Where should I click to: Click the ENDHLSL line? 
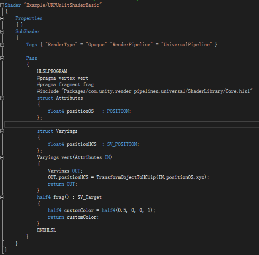[x=47, y=230]
